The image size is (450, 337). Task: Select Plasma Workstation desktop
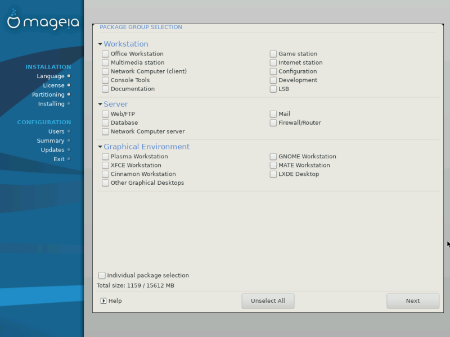tap(105, 157)
